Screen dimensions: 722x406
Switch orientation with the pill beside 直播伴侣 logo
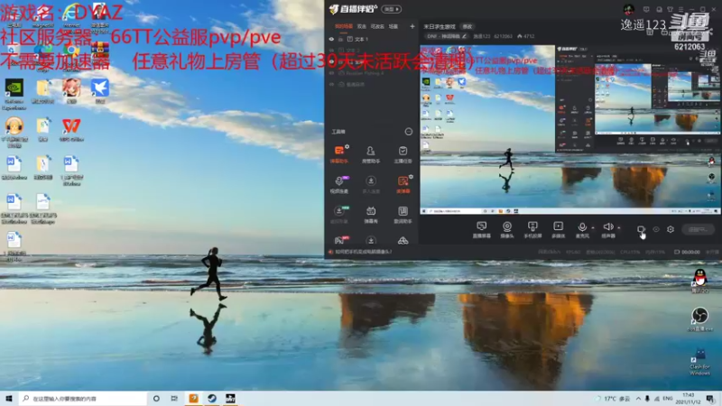tap(392, 9)
